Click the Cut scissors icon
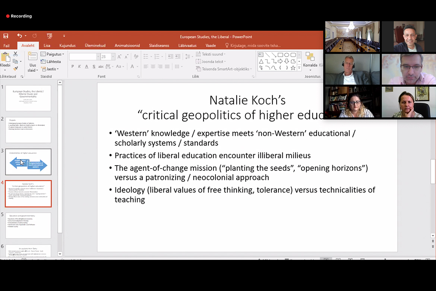This screenshot has width=436, height=291. pos(15,54)
